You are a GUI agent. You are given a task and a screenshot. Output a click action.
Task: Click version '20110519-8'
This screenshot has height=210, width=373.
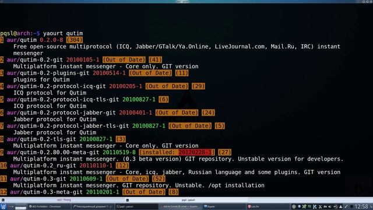click(119, 152)
